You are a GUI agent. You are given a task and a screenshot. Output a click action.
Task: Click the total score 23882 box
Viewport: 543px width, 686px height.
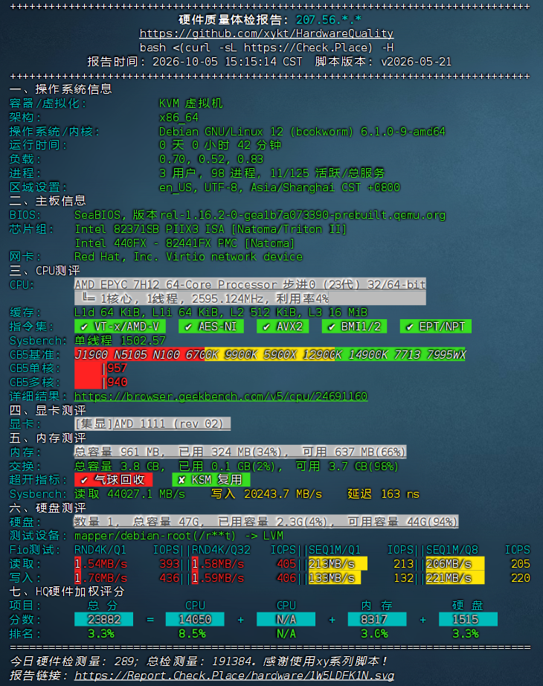click(x=103, y=620)
